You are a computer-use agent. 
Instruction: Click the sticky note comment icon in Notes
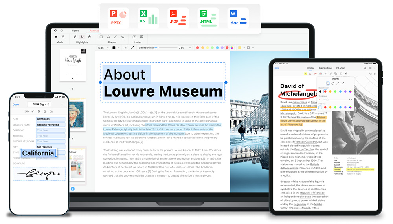(141, 37)
